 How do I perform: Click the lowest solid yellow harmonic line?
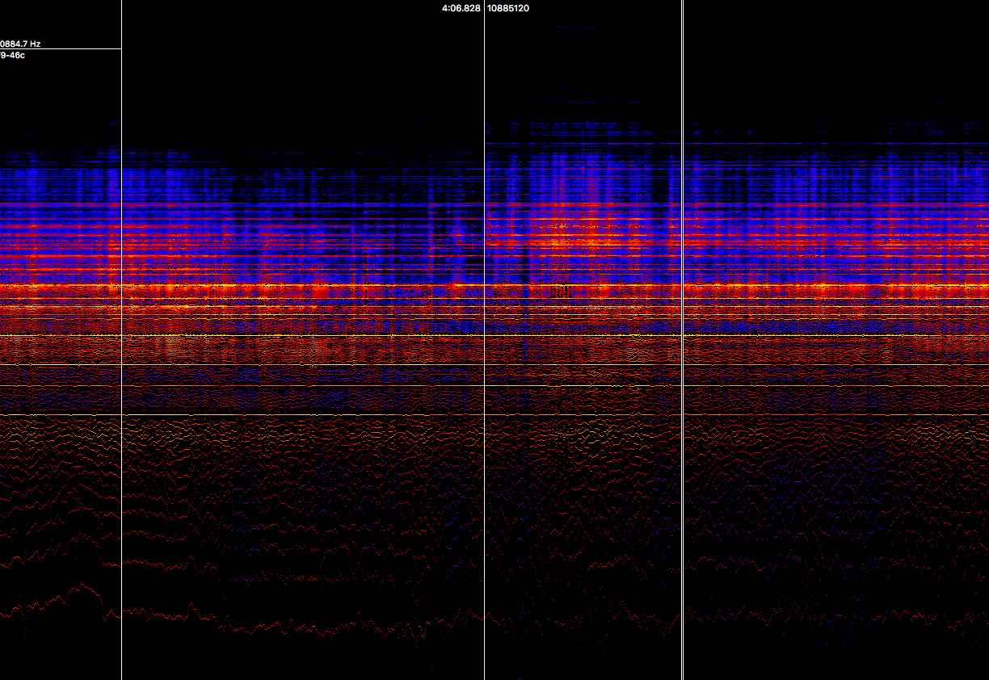click(x=323, y=415)
